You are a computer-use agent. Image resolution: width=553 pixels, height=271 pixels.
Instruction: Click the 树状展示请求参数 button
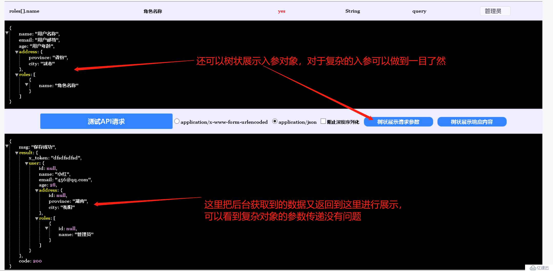[x=398, y=122]
